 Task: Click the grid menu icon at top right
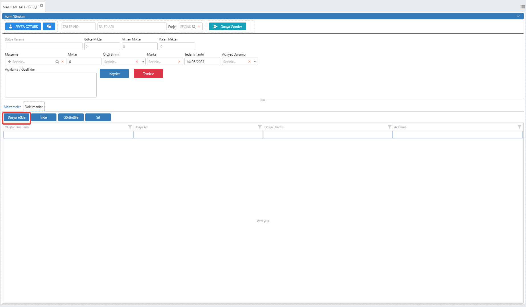pos(522,7)
